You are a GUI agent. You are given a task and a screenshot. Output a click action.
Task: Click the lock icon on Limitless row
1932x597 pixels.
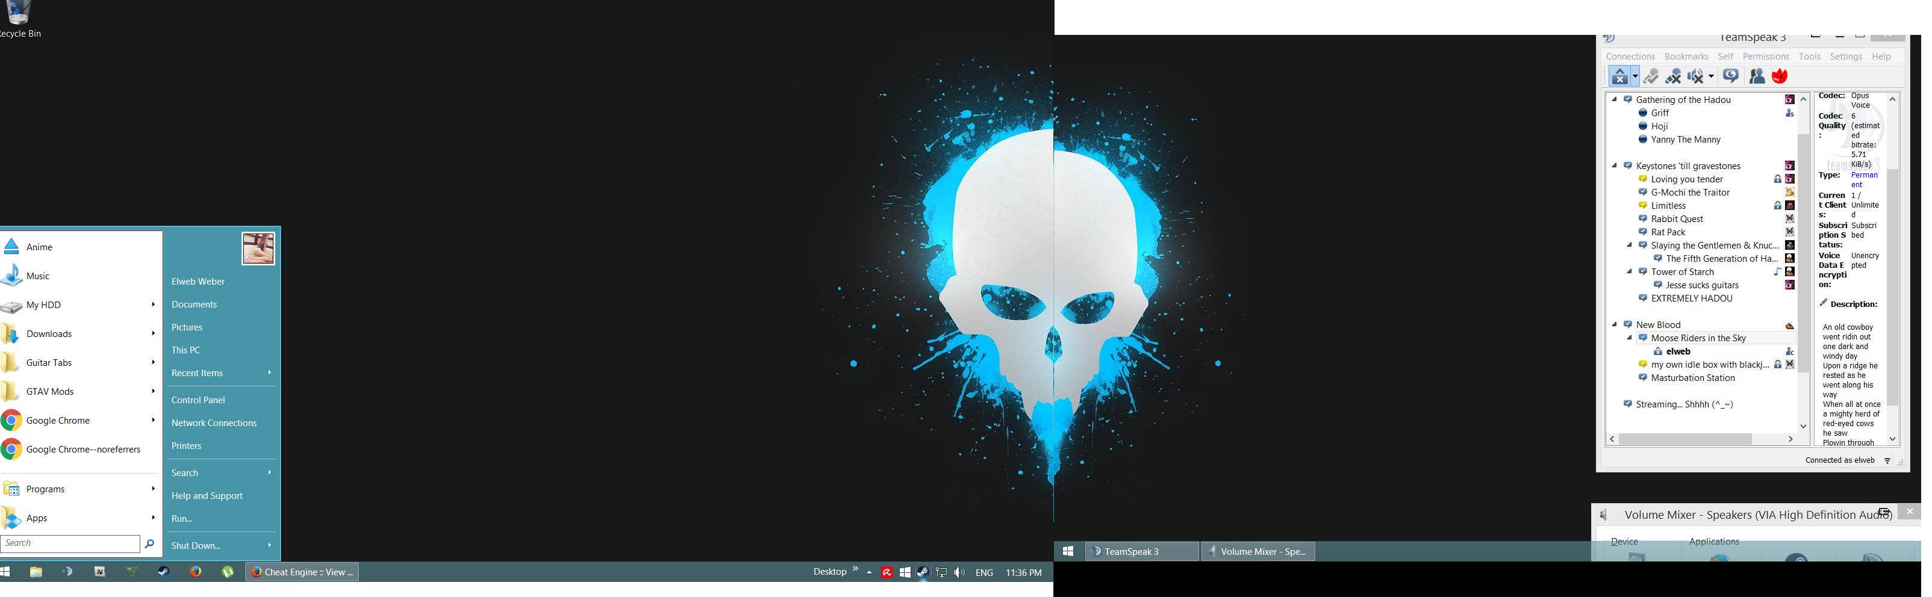pos(1777,206)
